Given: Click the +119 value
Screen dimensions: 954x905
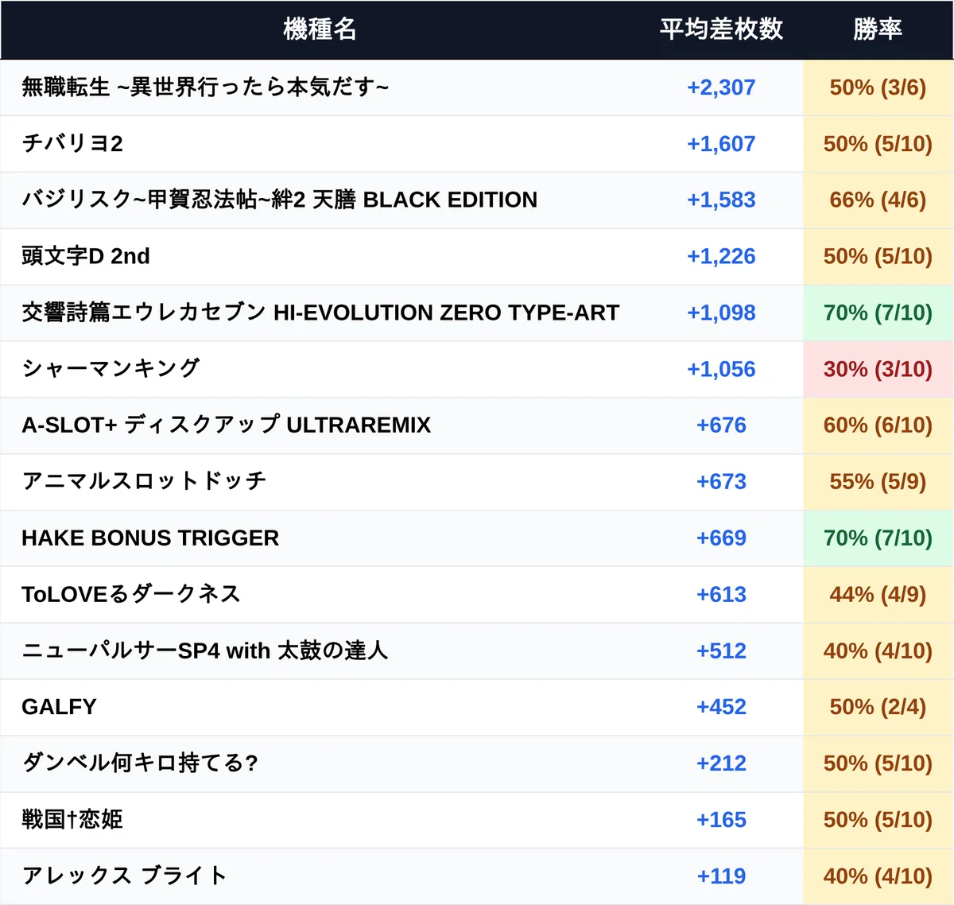Looking at the screenshot, I should (x=721, y=876).
